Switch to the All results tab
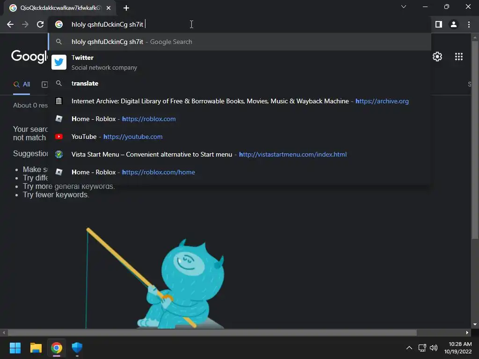 click(x=22, y=85)
